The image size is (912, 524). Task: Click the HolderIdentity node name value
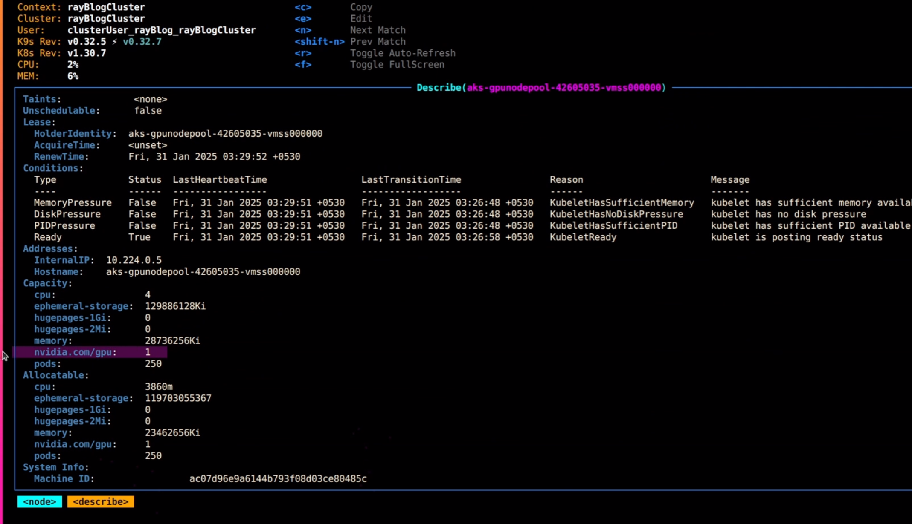click(x=225, y=134)
